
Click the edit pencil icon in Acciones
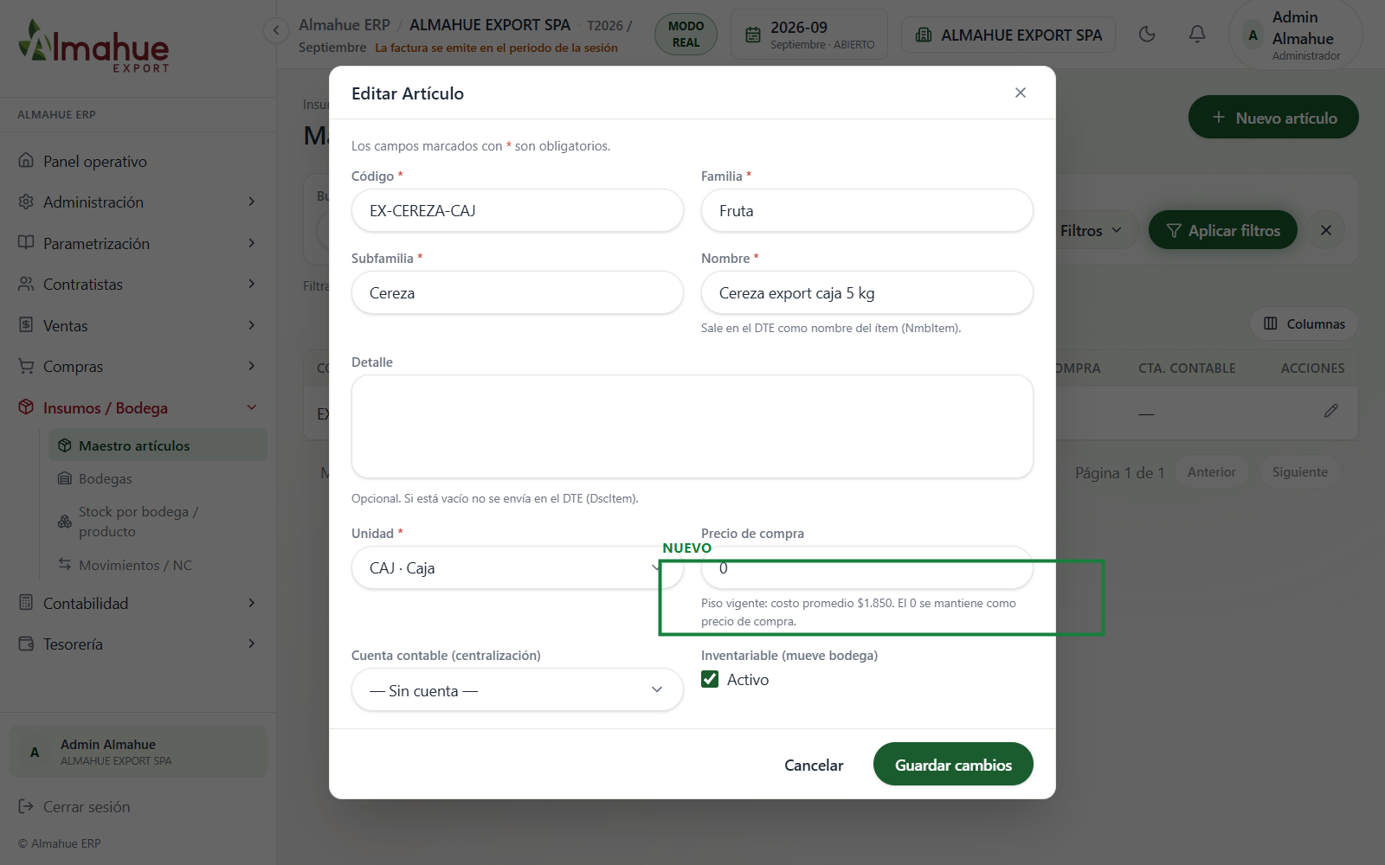(1330, 411)
